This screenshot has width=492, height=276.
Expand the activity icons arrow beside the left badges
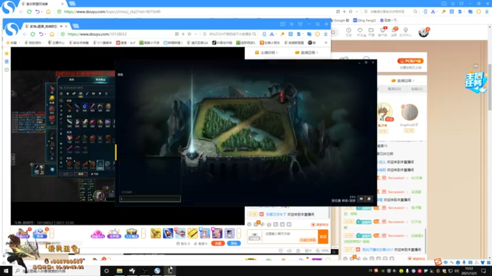click(52, 233)
